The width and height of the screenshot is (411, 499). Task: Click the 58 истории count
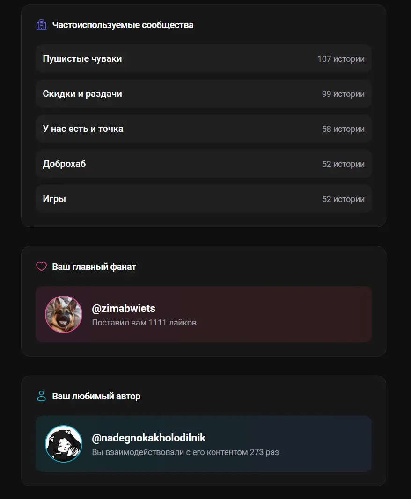[x=343, y=129]
